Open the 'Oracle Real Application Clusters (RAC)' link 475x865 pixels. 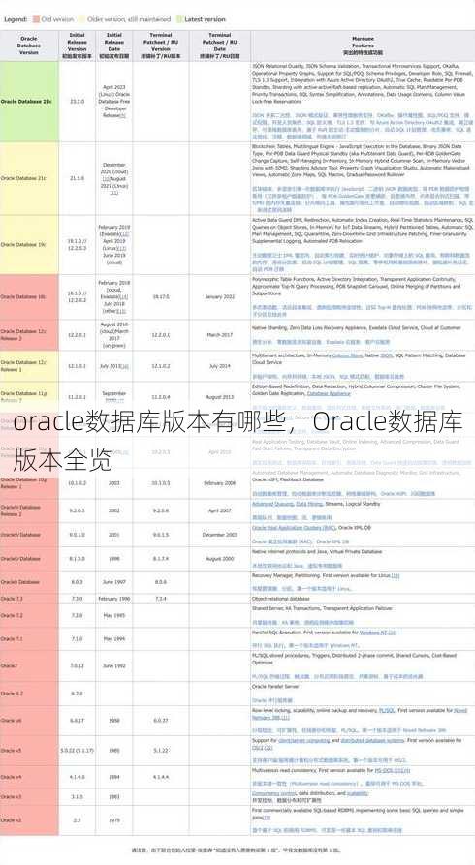coord(295,528)
